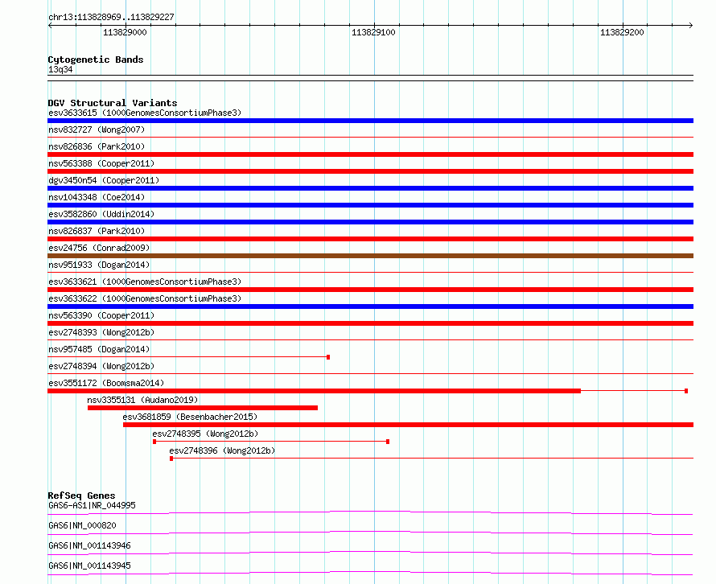Select GAS6|NM_001143946 transcript label

pos(89,545)
